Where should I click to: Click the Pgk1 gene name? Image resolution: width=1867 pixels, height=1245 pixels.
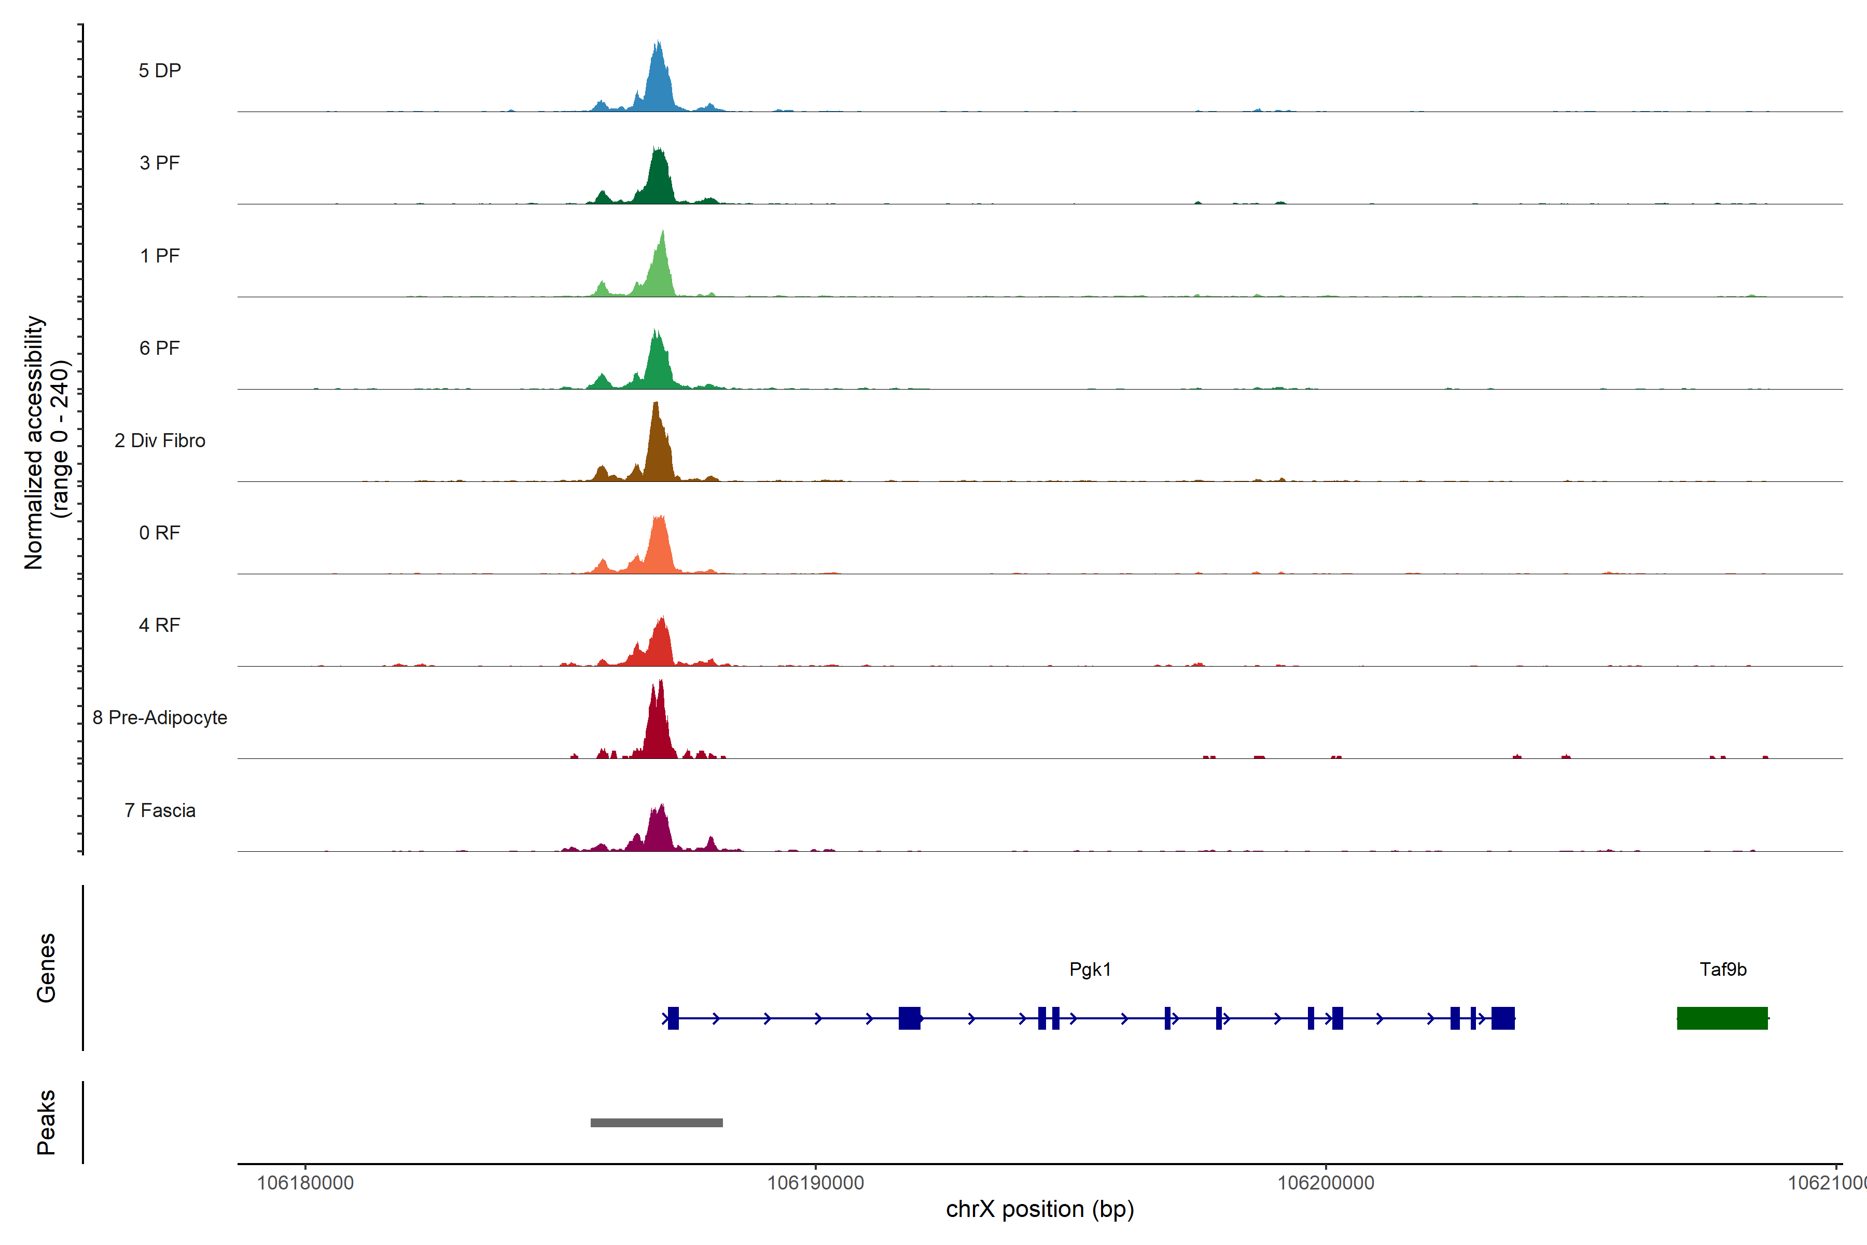coord(1090,970)
